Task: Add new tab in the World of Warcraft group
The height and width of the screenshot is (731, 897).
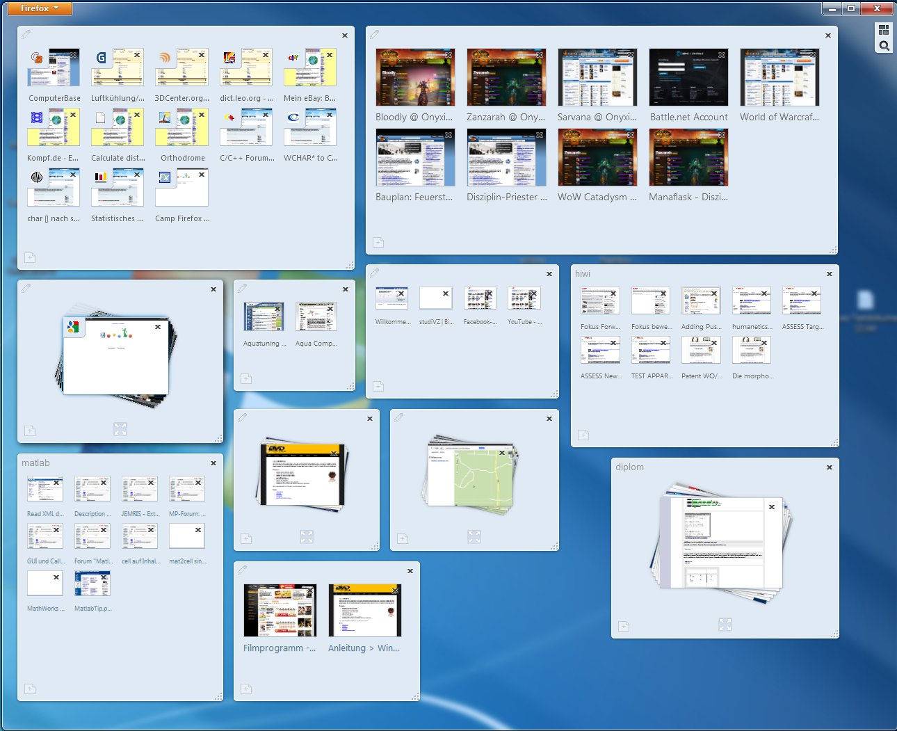Action: pos(378,243)
